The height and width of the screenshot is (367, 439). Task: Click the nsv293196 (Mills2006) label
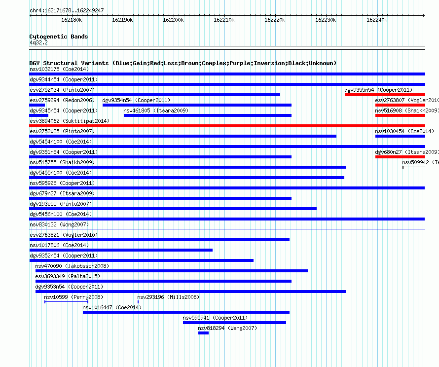168,297
